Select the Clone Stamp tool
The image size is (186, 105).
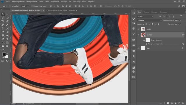click(3, 28)
